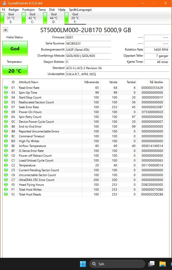Click the Nåverende column header
172x270 pixels.
(x=91, y=82)
